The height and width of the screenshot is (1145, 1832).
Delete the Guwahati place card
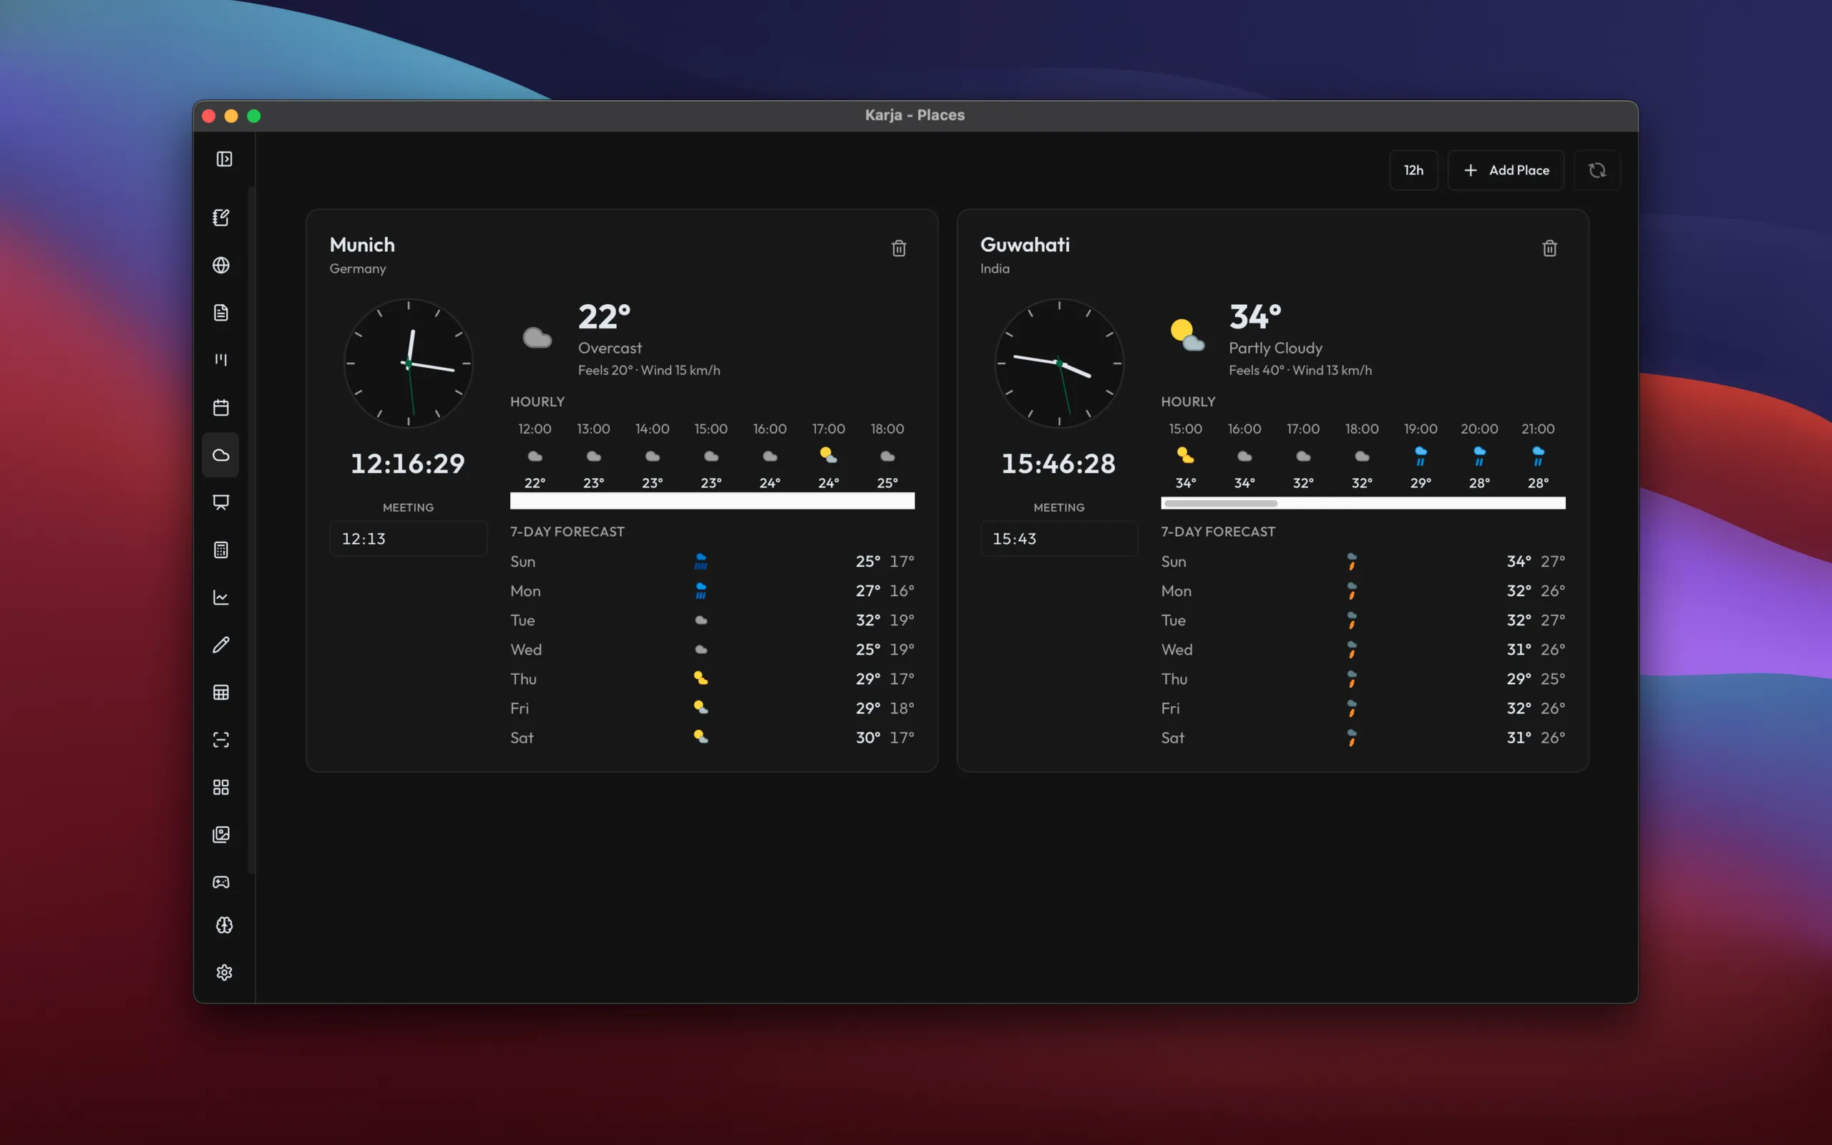1549,248
